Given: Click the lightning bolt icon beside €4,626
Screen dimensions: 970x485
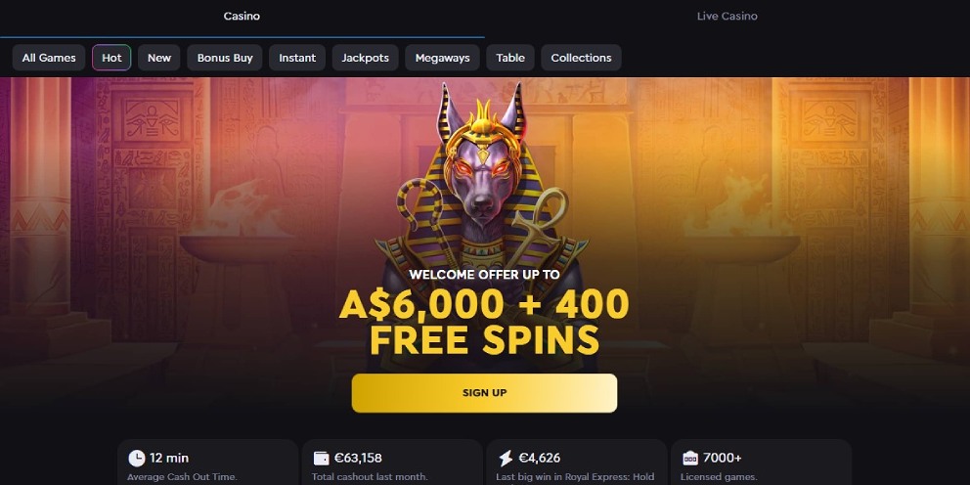Looking at the screenshot, I should tap(506, 459).
